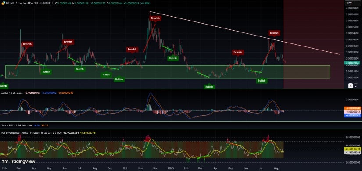This screenshot has height=171, width=362.
Task: Select the Bullish label above the green zone
Action: 173,58
